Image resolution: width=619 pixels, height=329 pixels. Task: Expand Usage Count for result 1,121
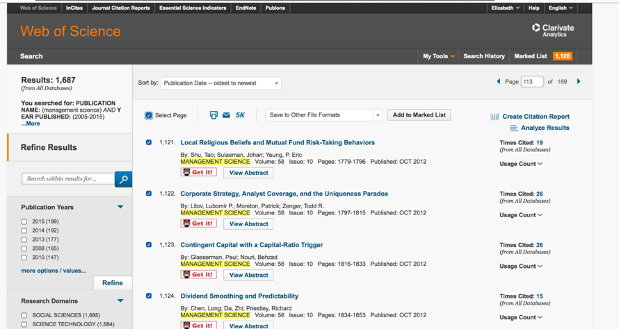click(521, 164)
